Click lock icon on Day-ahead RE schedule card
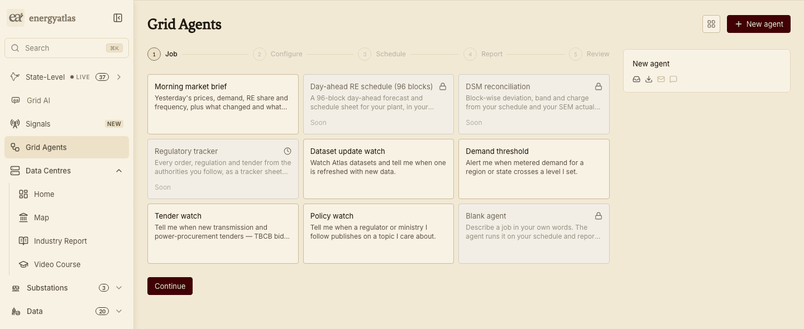The image size is (804, 329). 443,86
